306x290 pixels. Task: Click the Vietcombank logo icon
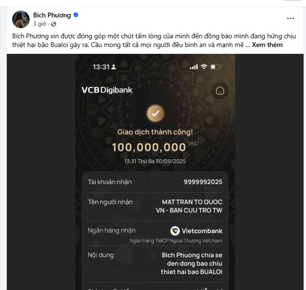(x=175, y=231)
